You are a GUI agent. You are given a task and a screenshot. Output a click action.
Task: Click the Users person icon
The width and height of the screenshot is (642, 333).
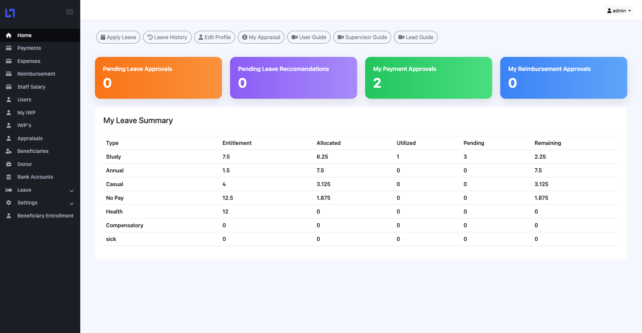click(x=9, y=99)
